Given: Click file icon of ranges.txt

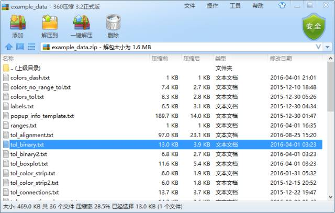Looking at the screenshot, I should [6, 126].
